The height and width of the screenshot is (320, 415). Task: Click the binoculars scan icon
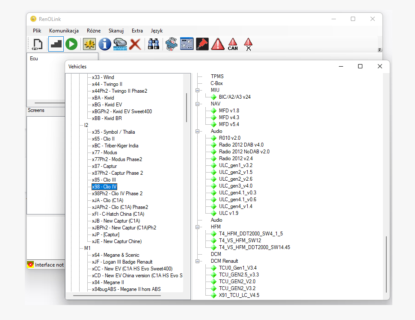pos(154,44)
